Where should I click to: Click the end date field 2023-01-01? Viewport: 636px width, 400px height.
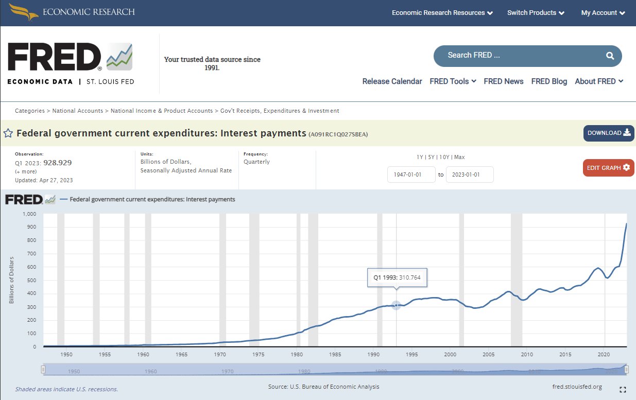point(470,175)
